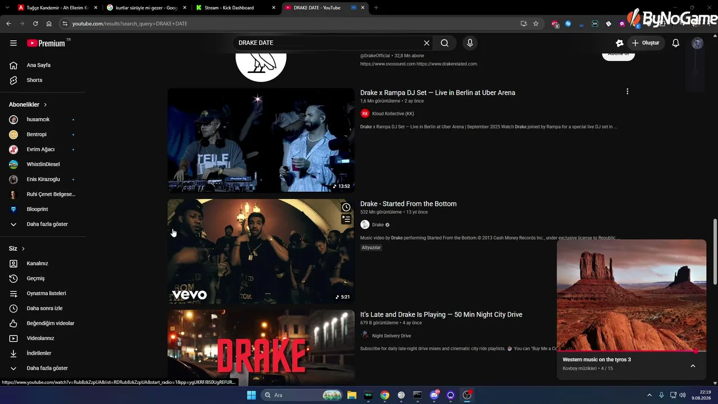The width and height of the screenshot is (718, 404).
Task: Open the miniplayer Western music video
Action: click(x=632, y=296)
